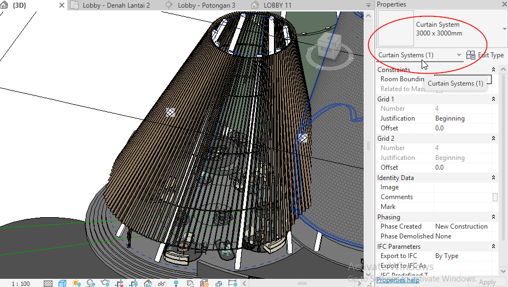Click the Unlocked 3D View house icon
508x287 pixels.
click(148, 283)
